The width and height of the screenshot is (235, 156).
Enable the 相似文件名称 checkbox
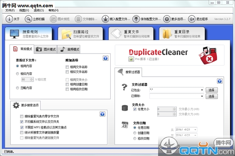tap(67, 72)
